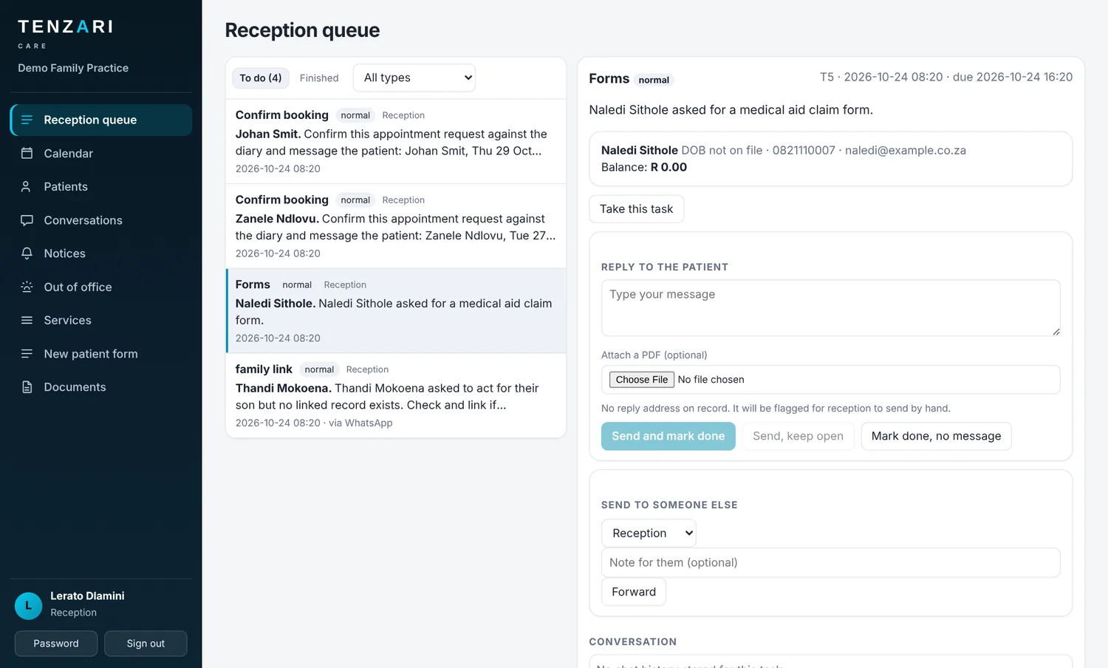The width and height of the screenshot is (1108, 668).
Task: Click the Calendar icon in sidebar
Action: (27, 153)
